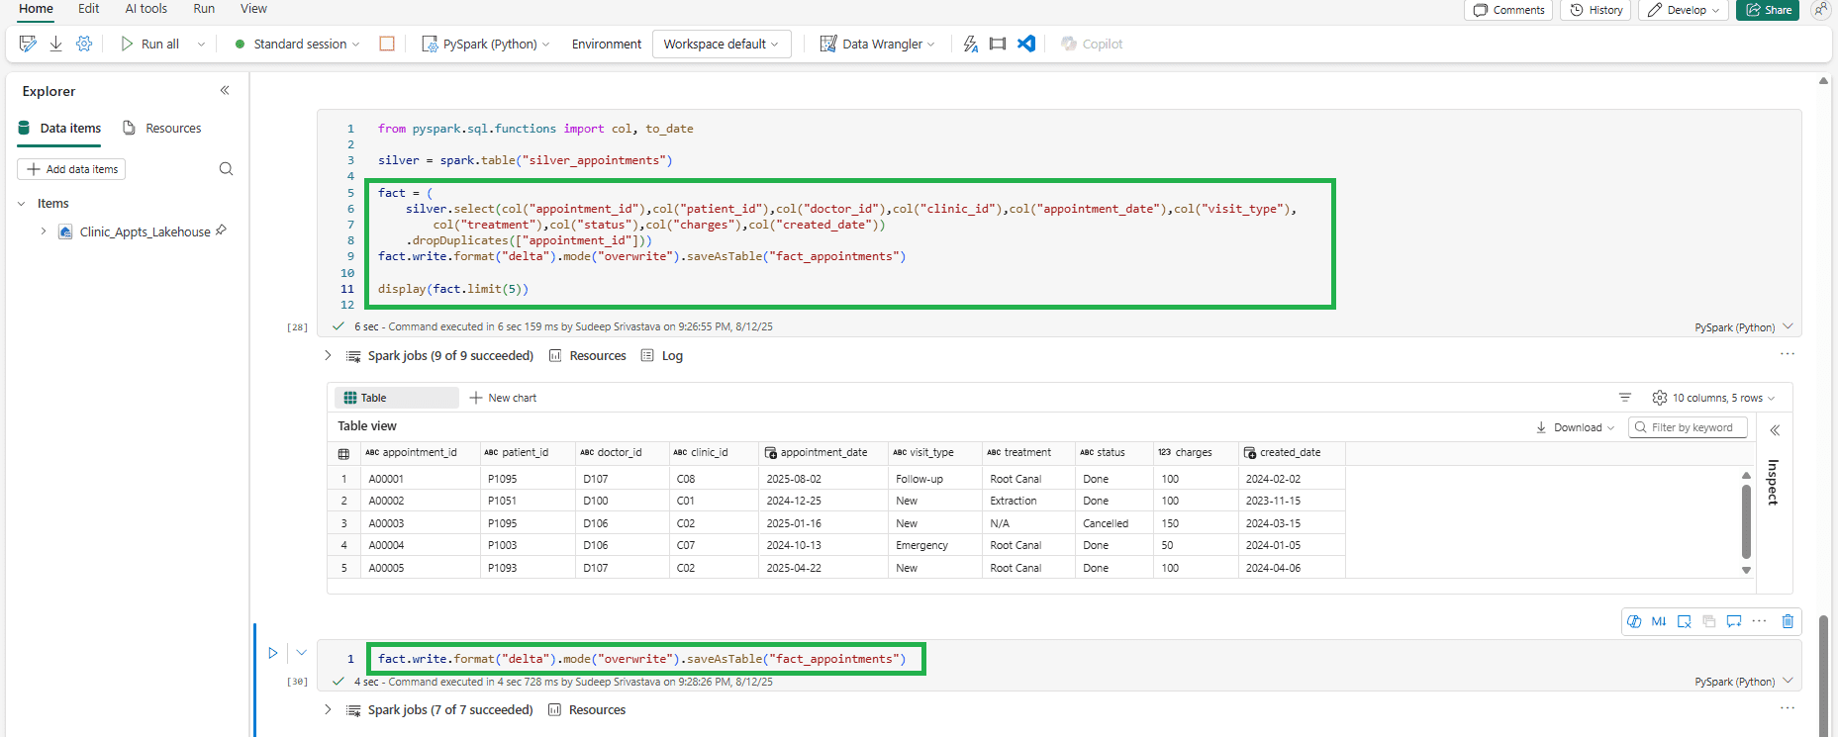1838x737 pixels.
Task: Delete the cell with trash icon
Action: [x=1788, y=621]
